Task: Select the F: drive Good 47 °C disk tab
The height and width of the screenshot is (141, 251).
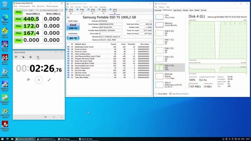Action: [x=104, y=11]
